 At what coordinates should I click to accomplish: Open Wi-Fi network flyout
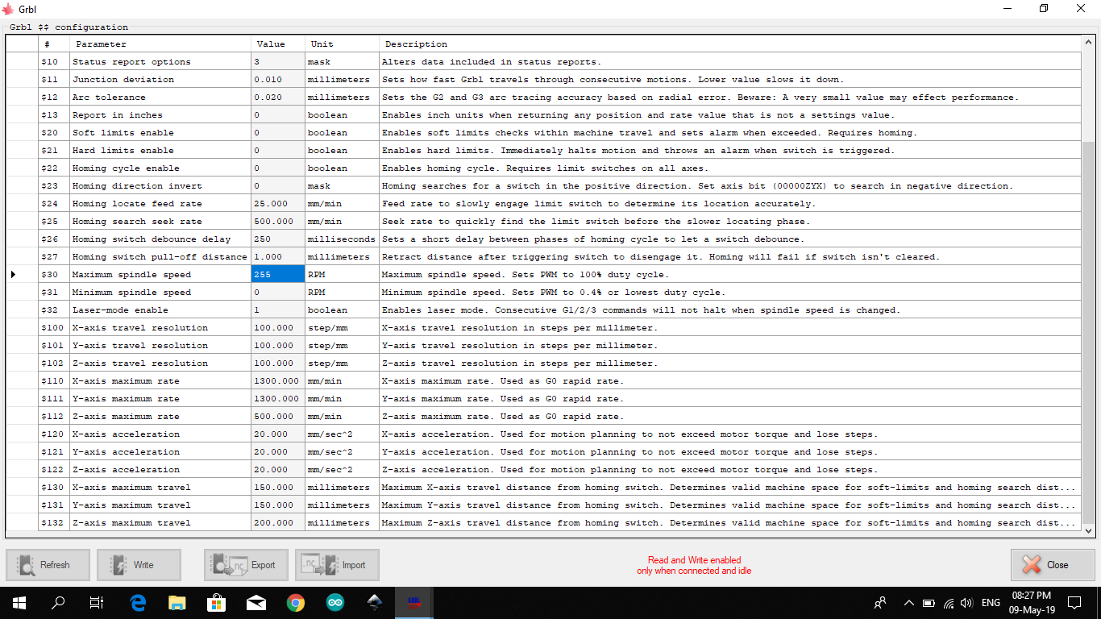(948, 603)
